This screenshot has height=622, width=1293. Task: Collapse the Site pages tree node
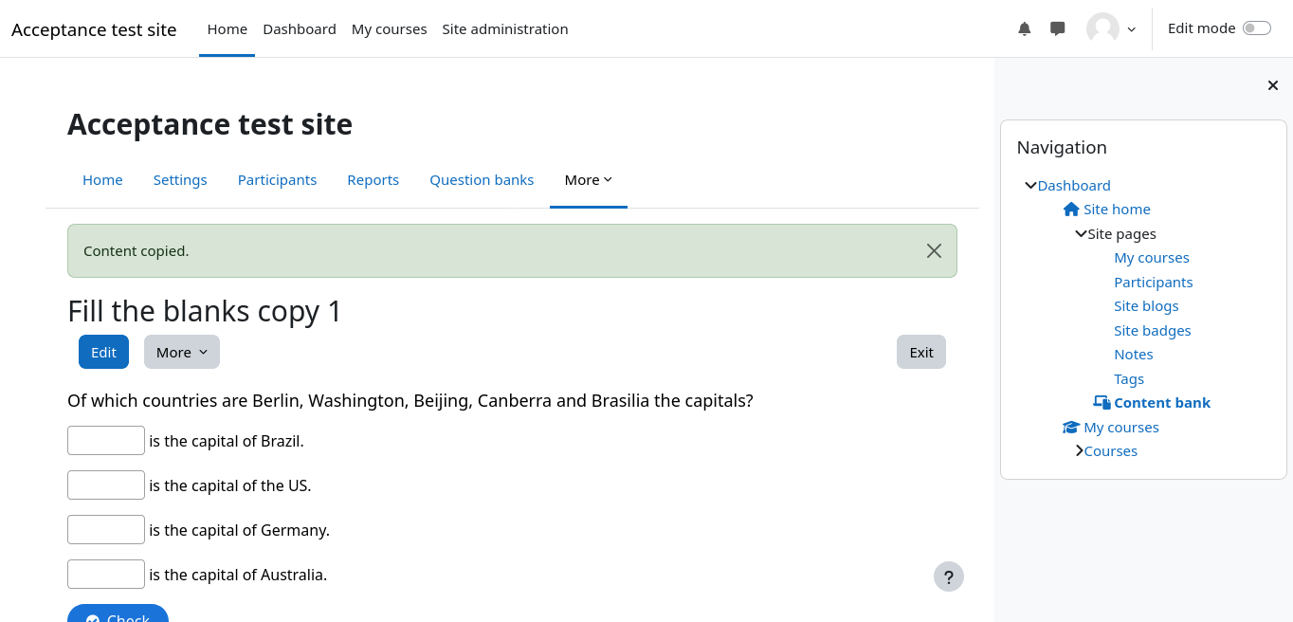coord(1081,234)
